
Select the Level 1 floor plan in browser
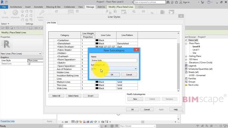point(196,50)
